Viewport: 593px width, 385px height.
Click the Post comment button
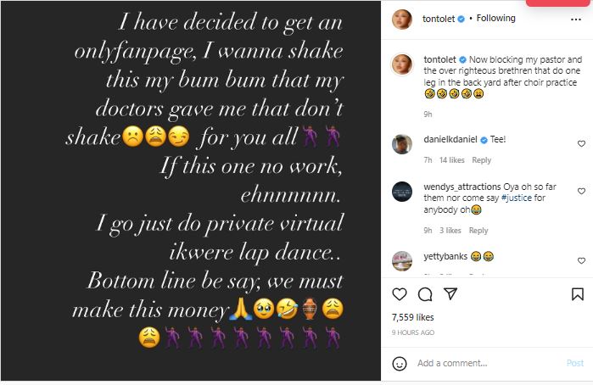[x=574, y=363]
